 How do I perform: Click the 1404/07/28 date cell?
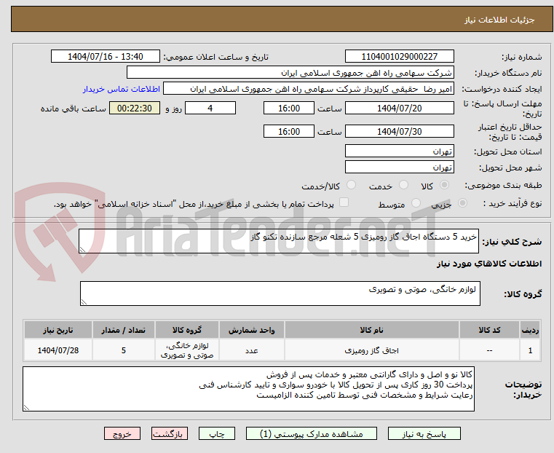tap(58, 350)
